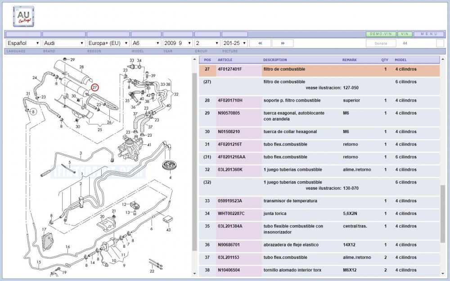Click description 'abrazadera de fleje elastico'

coord(291,245)
